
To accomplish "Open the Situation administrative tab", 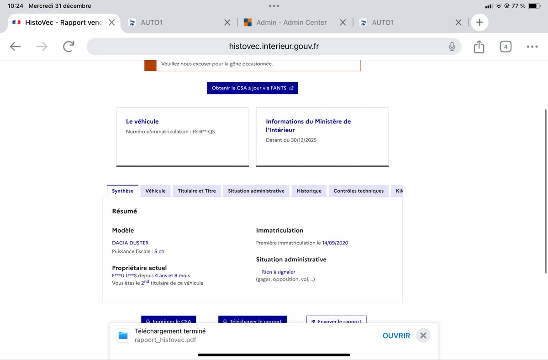I will pyautogui.click(x=256, y=191).
